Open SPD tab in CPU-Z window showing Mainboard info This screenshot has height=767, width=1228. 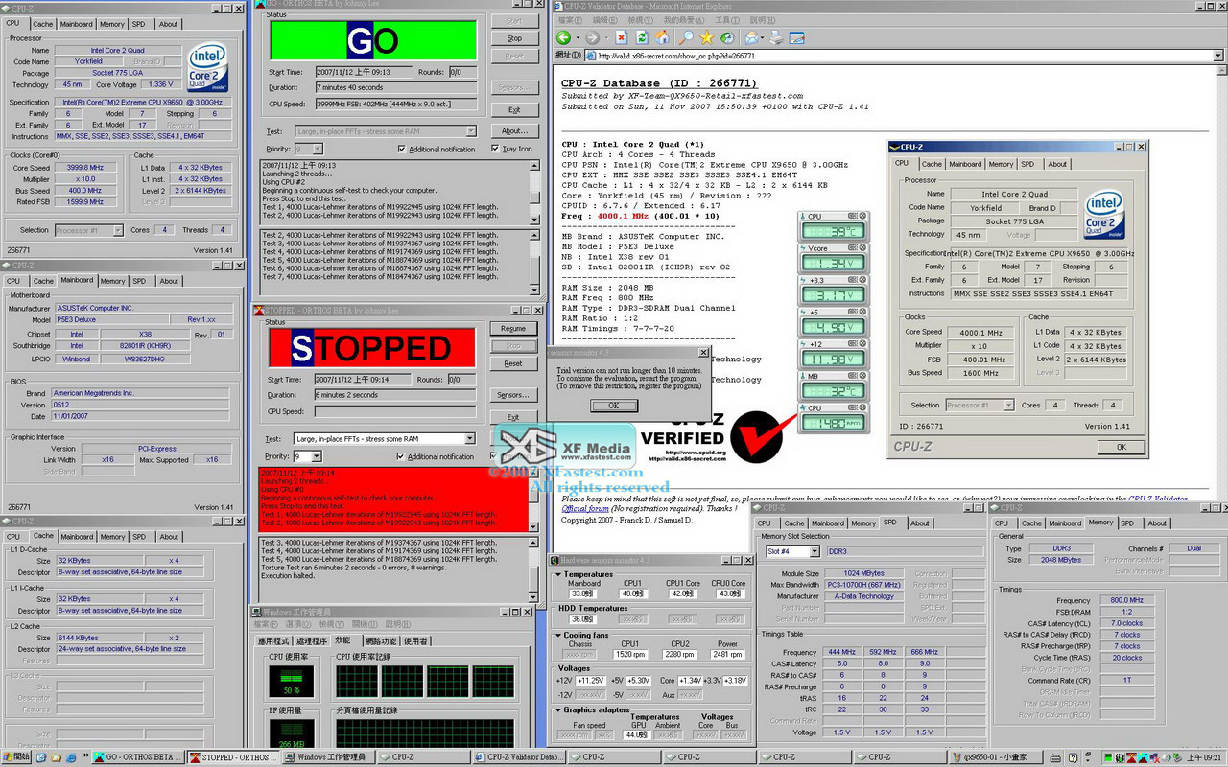coord(140,281)
